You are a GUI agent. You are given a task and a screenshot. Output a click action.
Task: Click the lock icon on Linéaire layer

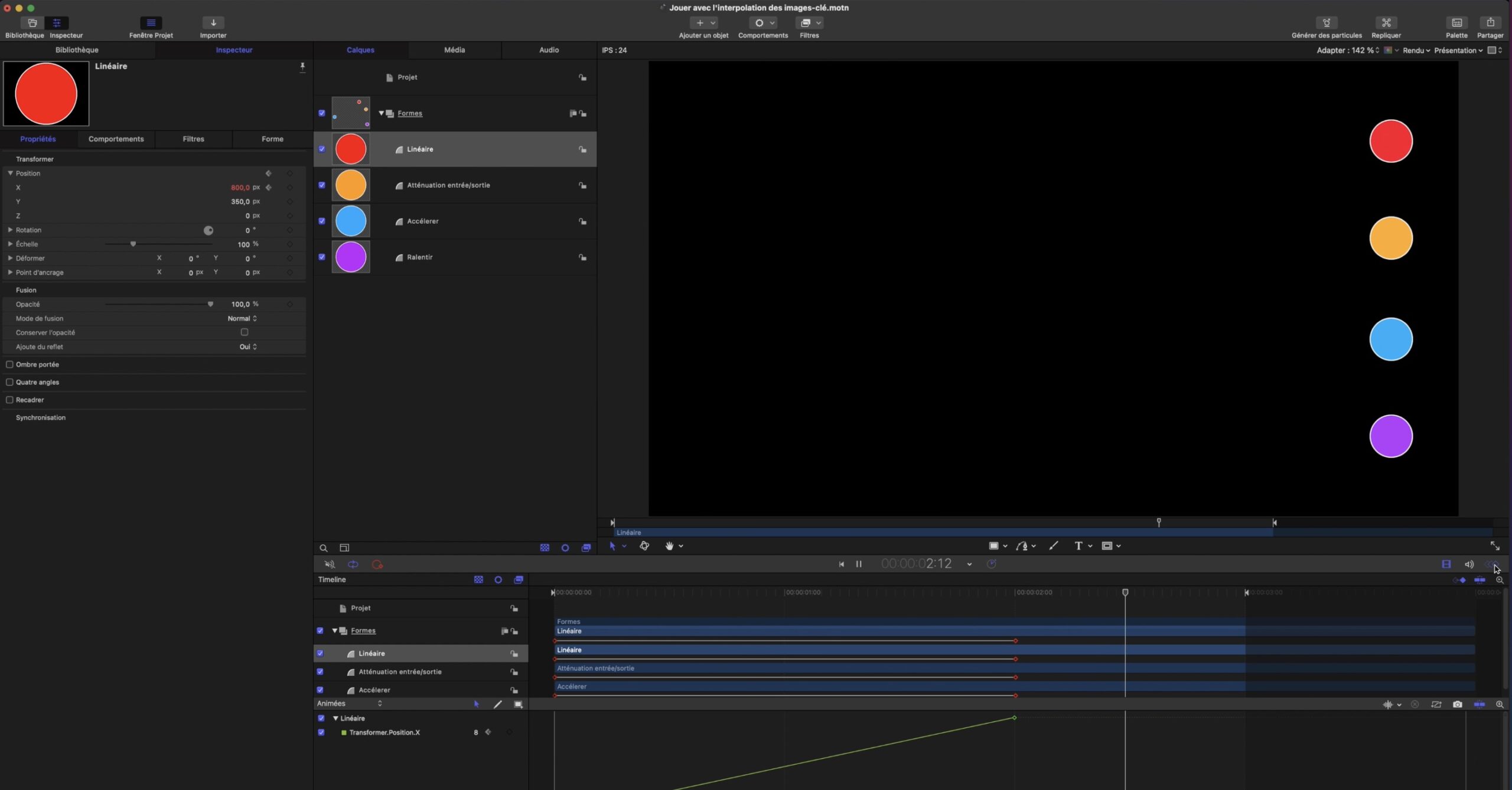(582, 150)
